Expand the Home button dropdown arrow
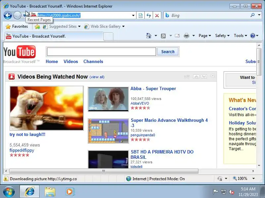 (x=156, y=36)
